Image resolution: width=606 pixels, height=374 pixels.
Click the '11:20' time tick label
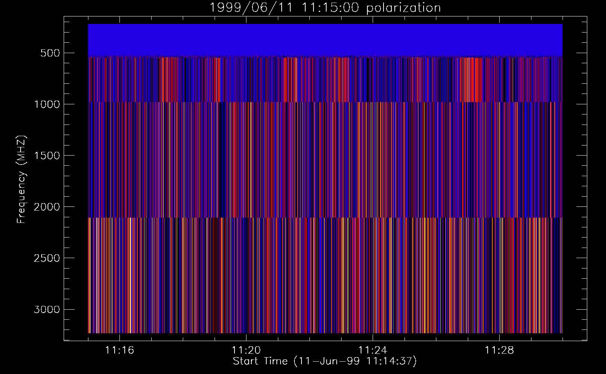[246, 350]
